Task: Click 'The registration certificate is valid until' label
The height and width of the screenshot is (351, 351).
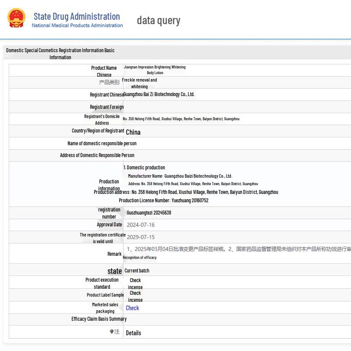Action: 103,238
